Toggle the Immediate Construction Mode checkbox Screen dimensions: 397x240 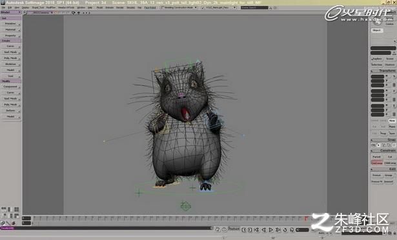point(163,8)
